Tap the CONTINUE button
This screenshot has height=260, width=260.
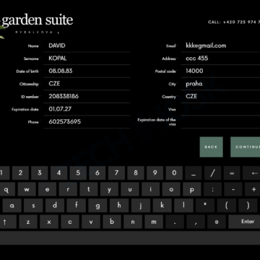[x=246, y=147]
